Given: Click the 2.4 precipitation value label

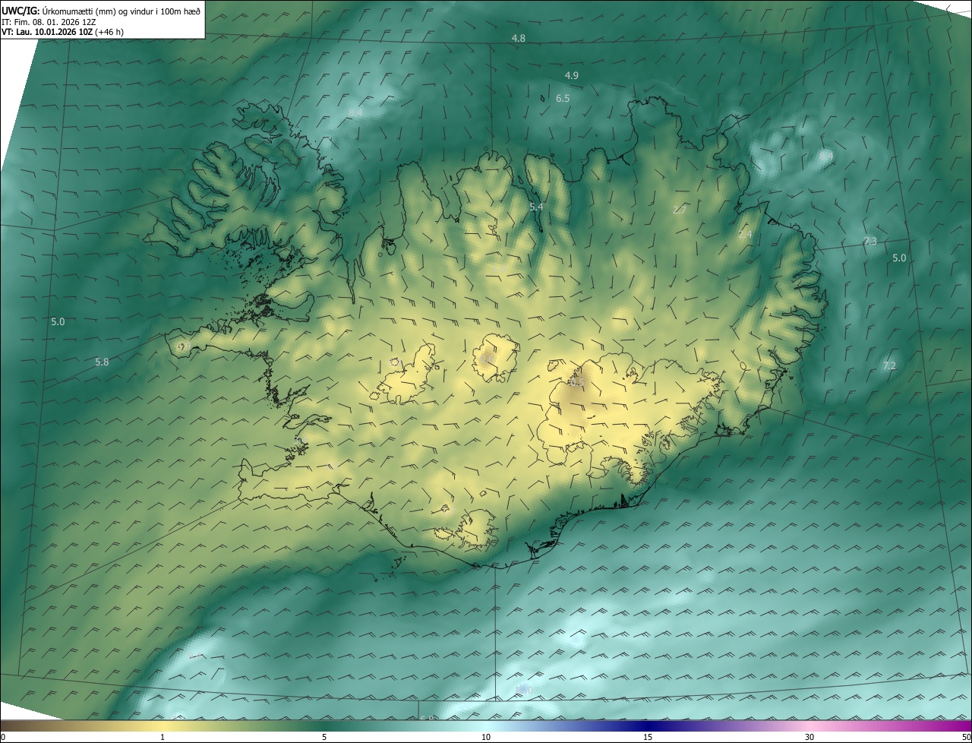Looking at the screenshot, I should coord(745,235).
